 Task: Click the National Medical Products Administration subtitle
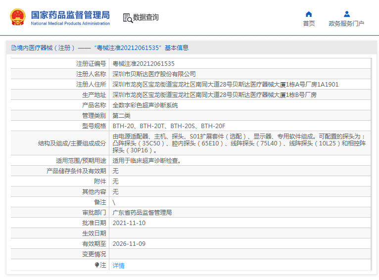click(70, 23)
